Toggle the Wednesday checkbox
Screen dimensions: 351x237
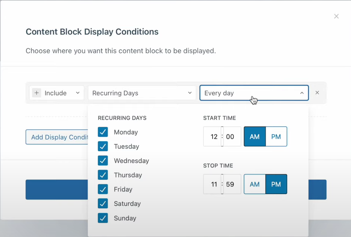pos(103,161)
